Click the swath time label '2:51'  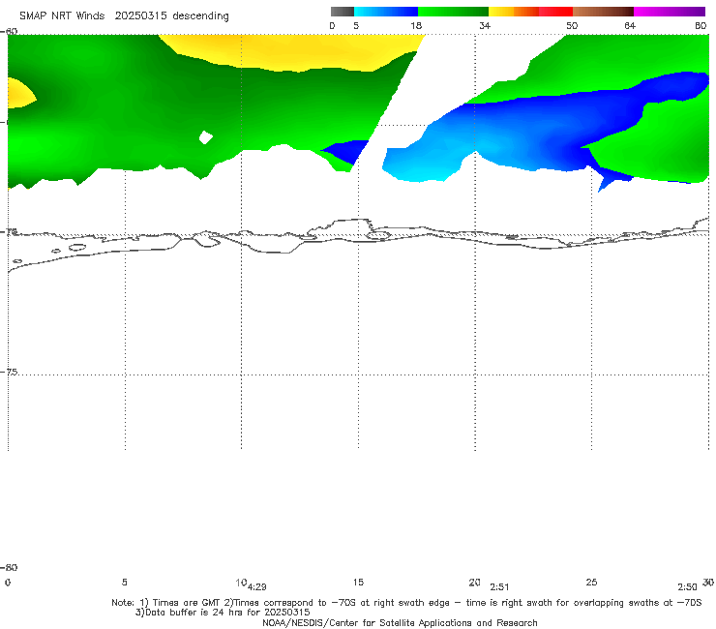point(499,587)
